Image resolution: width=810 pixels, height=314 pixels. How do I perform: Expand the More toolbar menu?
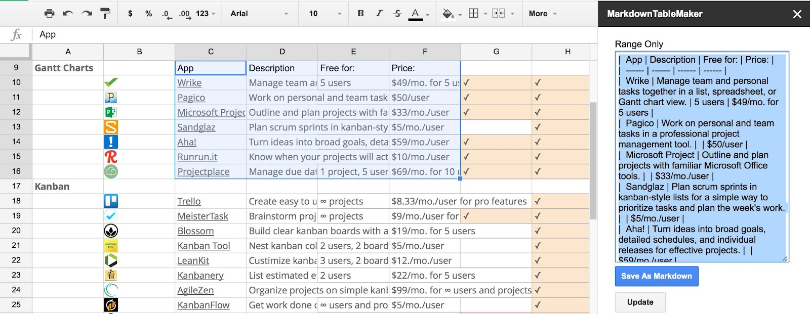(543, 14)
